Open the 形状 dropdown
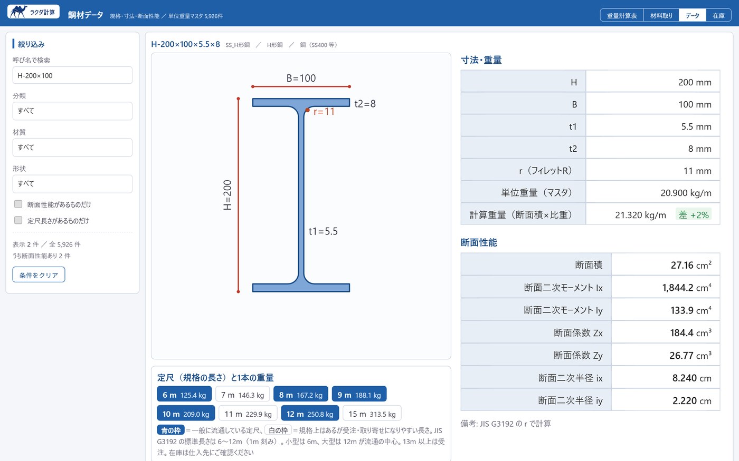 click(72, 184)
